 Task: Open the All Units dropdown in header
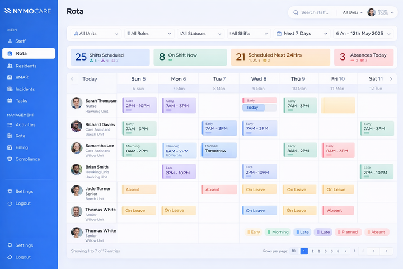(x=353, y=12)
